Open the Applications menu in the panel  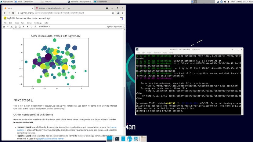[7, 2]
